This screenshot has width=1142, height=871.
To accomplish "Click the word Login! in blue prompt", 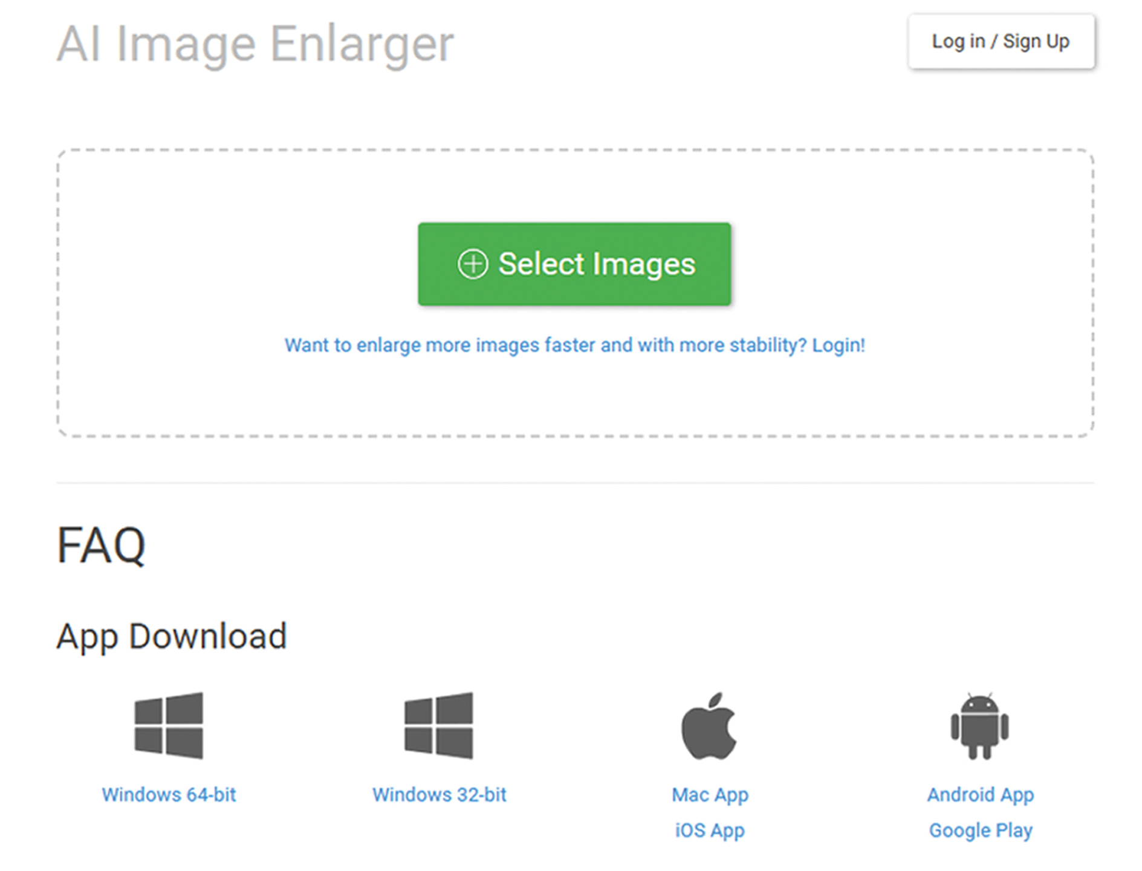I will [x=839, y=345].
